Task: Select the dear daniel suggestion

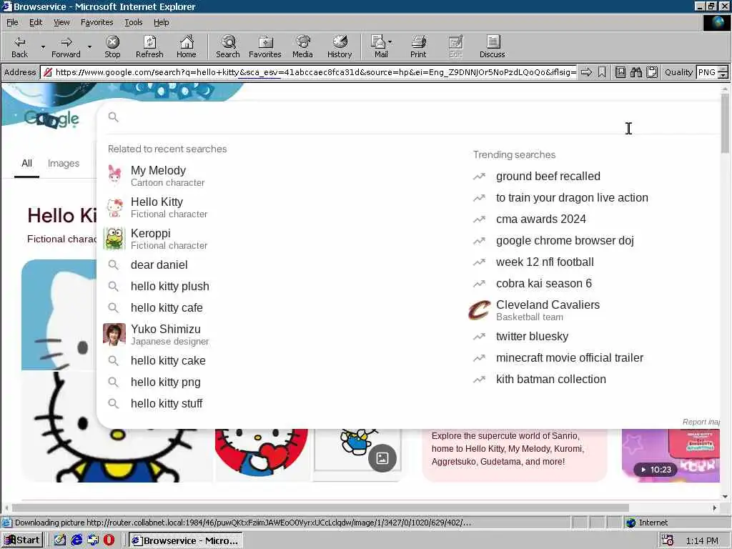Action: 280,264
